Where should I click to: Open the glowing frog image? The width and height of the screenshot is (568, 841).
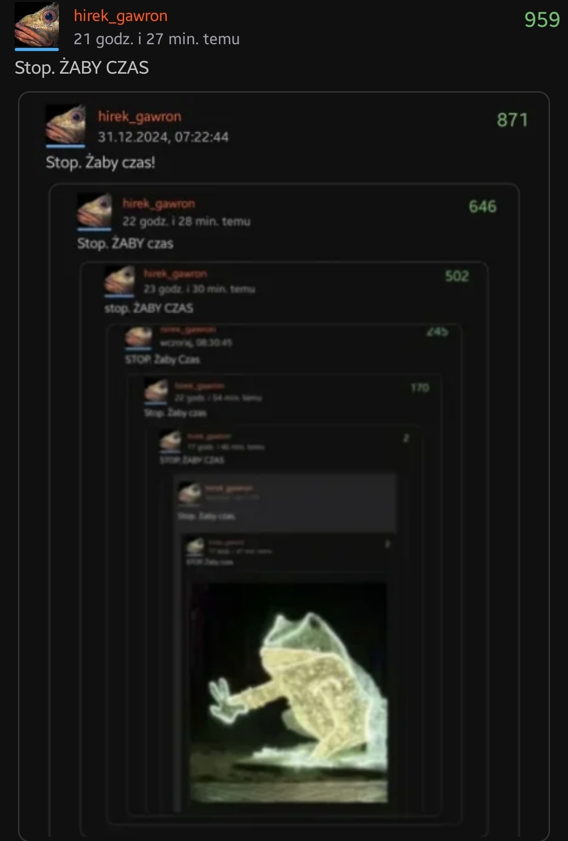(289, 692)
